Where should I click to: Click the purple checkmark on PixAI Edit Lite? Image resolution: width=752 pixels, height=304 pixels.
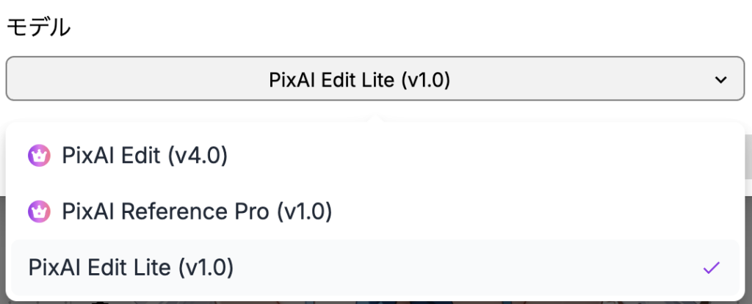click(710, 268)
